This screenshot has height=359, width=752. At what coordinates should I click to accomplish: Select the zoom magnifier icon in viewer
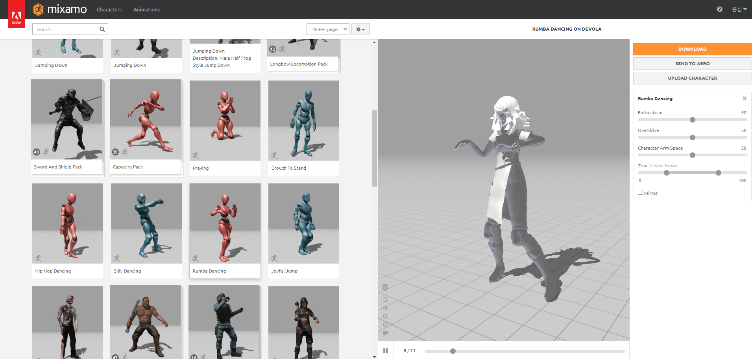pos(385,316)
